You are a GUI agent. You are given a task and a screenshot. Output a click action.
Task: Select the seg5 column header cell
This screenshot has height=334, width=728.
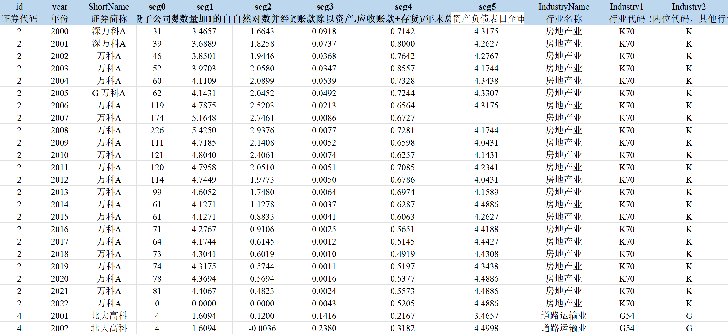tap(487, 6)
